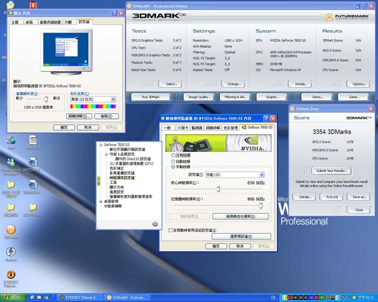
Task: Open the BitComet desktop icon
Action: (11, 232)
